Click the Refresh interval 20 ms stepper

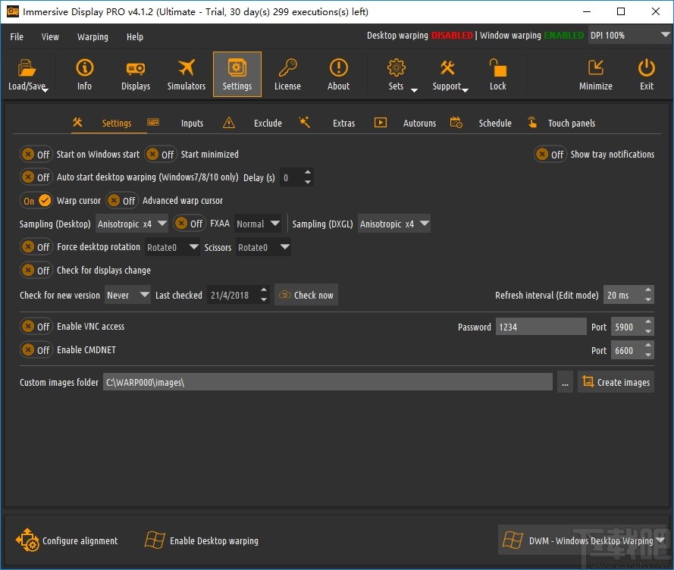tap(629, 295)
